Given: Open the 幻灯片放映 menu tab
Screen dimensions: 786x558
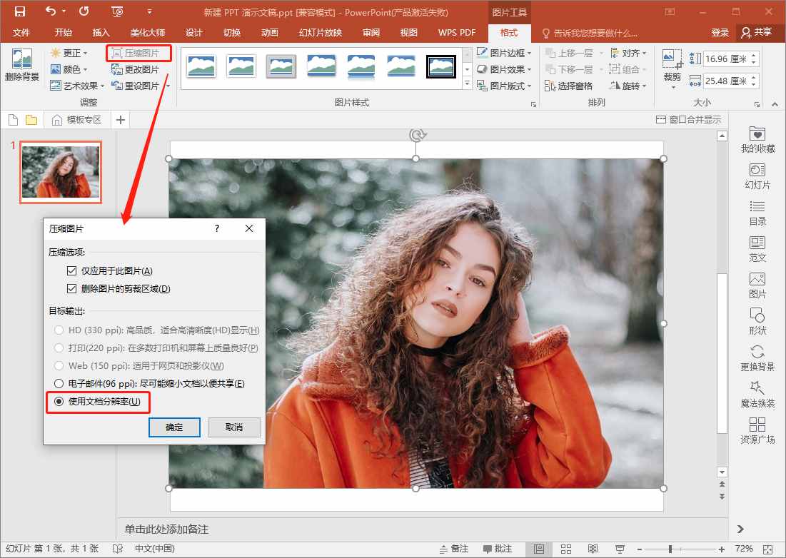Looking at the screenshot, I should tap(320, 32).
